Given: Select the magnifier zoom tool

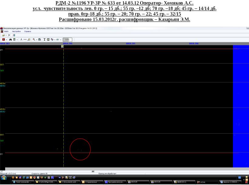Looking at the screenshot, I should point(34,39).
